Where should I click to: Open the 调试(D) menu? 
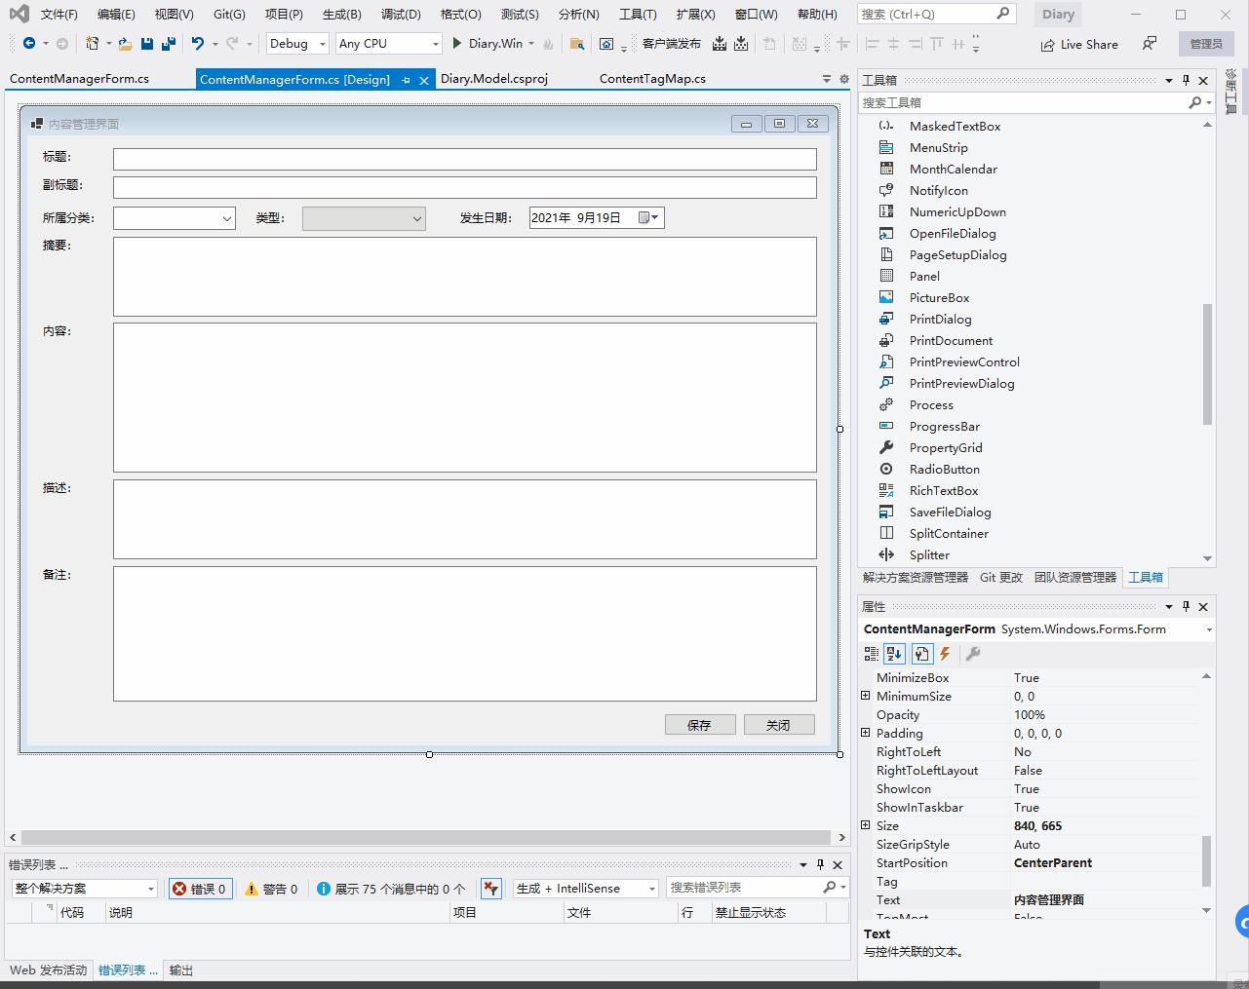[x=401, y=15]
